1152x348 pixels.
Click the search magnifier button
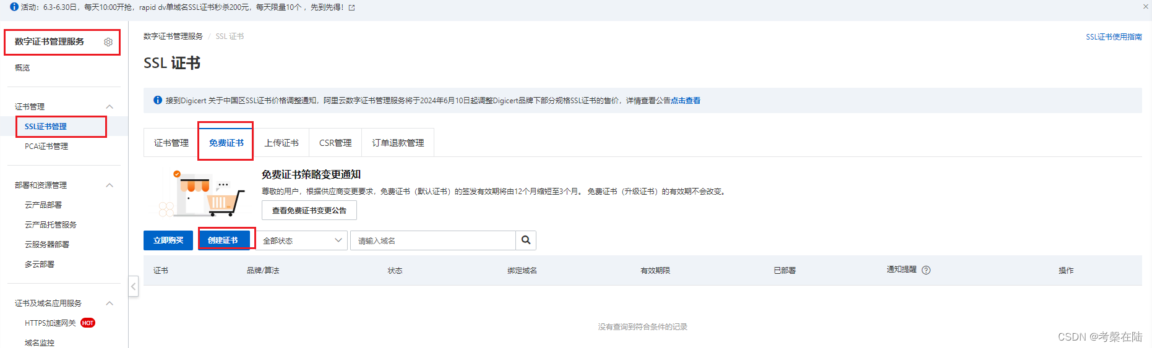click(526, 240)
